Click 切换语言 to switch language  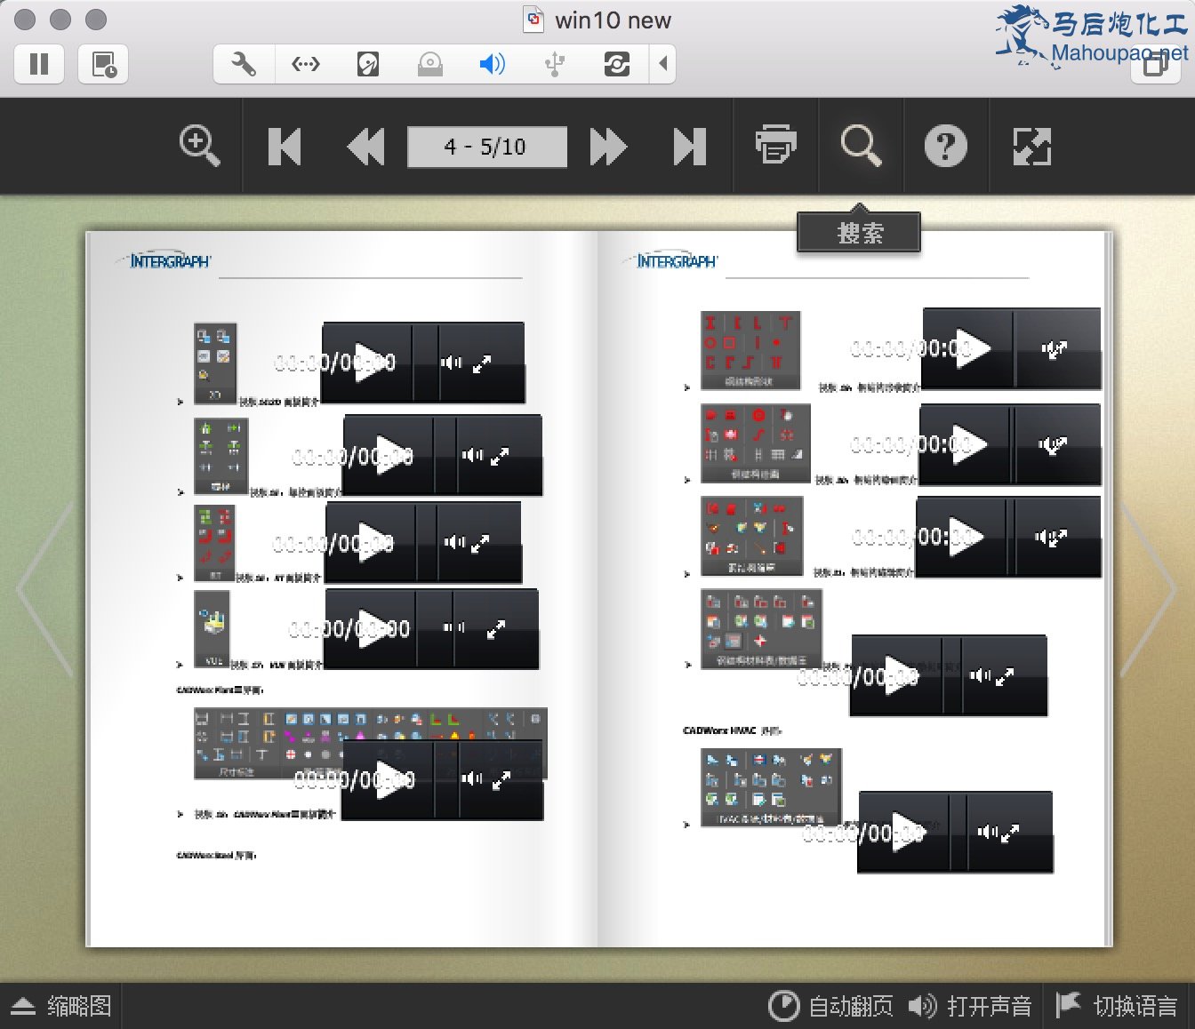click(x=1117, y=1006)
